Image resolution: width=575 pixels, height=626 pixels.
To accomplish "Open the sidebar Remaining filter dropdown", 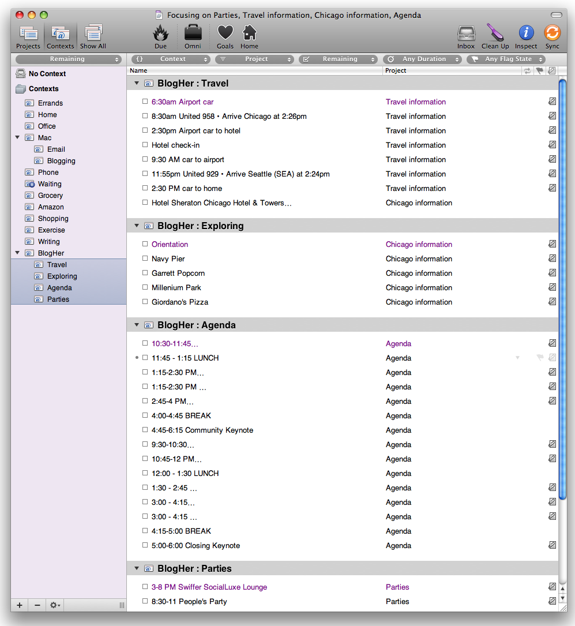I will click(68, 59).
